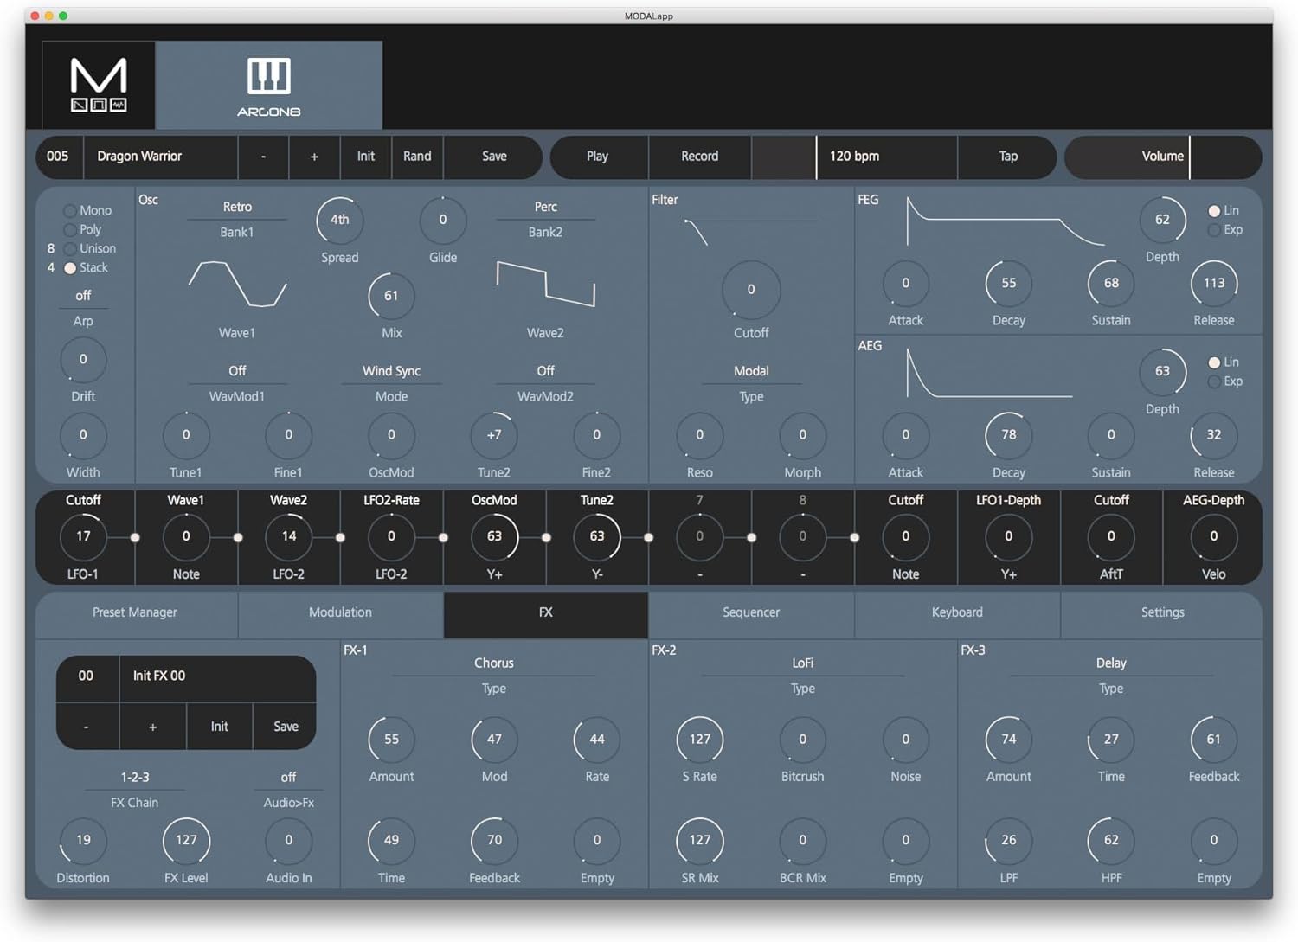
Task: Click the FEG envelope shape graph
Action: pos(1004,223)
